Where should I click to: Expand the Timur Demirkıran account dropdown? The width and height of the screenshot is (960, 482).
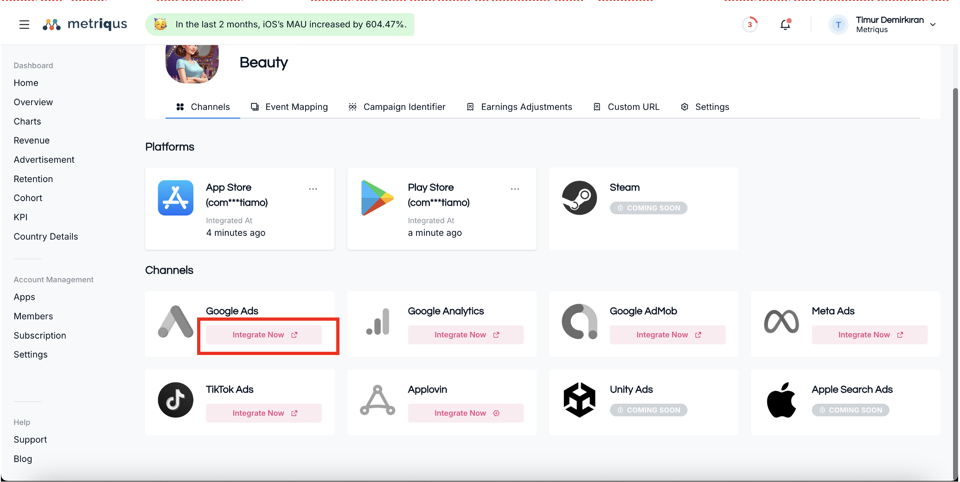tap(933, 25)
